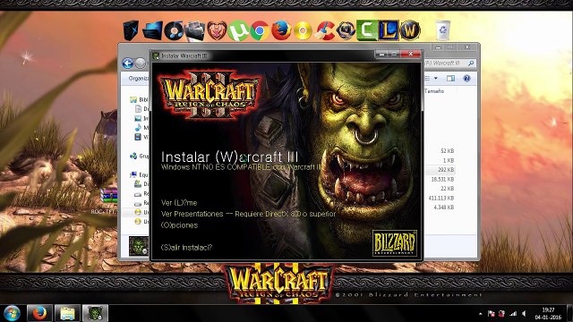The height and width of the screenshot is (322, 573).
Task: Launch World of Warcraft from the dock
Action: [x=410, y=30]
